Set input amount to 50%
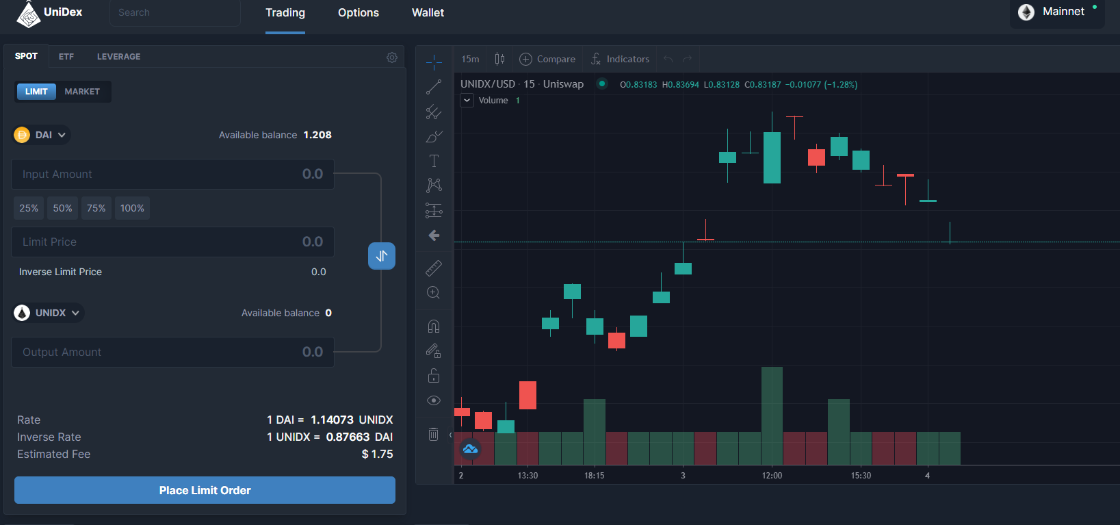The image size is (1120, 525). click(x=62, y=208)
